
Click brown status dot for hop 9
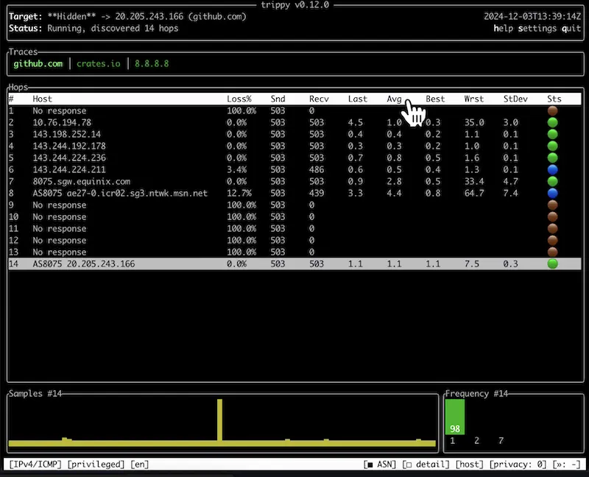(x=552, y=205)
